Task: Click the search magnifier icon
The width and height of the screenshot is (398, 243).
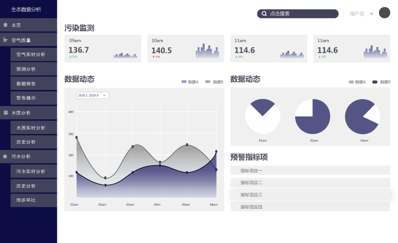Action: [x=265, y=13]
